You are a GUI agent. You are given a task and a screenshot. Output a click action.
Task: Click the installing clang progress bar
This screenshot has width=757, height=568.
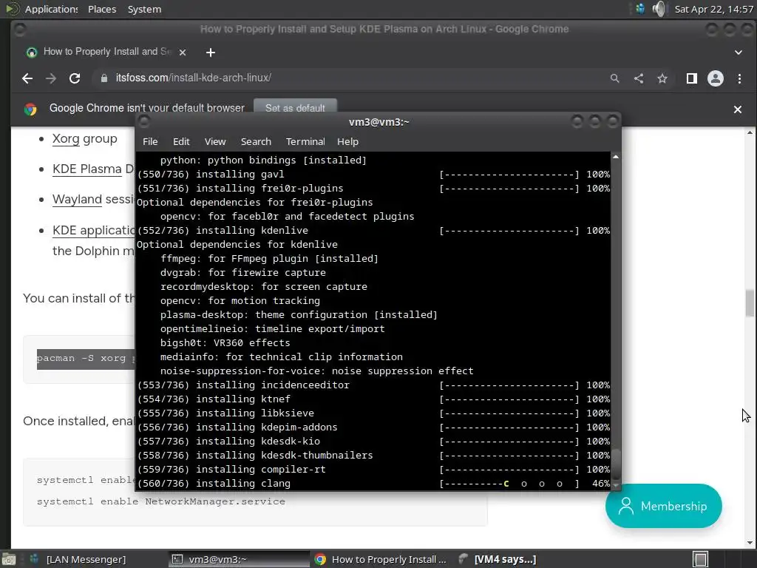tap(509, 484)
